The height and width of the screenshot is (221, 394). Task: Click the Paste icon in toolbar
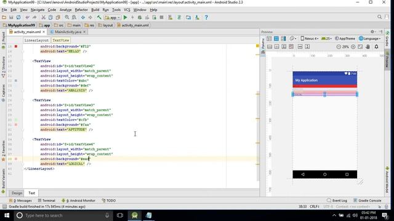[58, 17]
